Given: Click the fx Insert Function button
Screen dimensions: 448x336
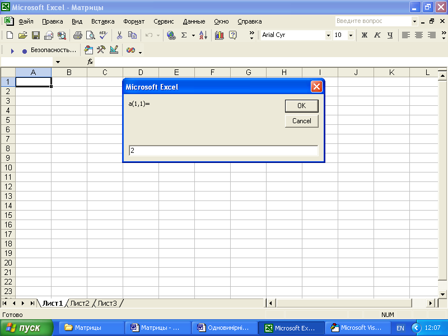Looking at the screenshot, I should click(90, 62).
